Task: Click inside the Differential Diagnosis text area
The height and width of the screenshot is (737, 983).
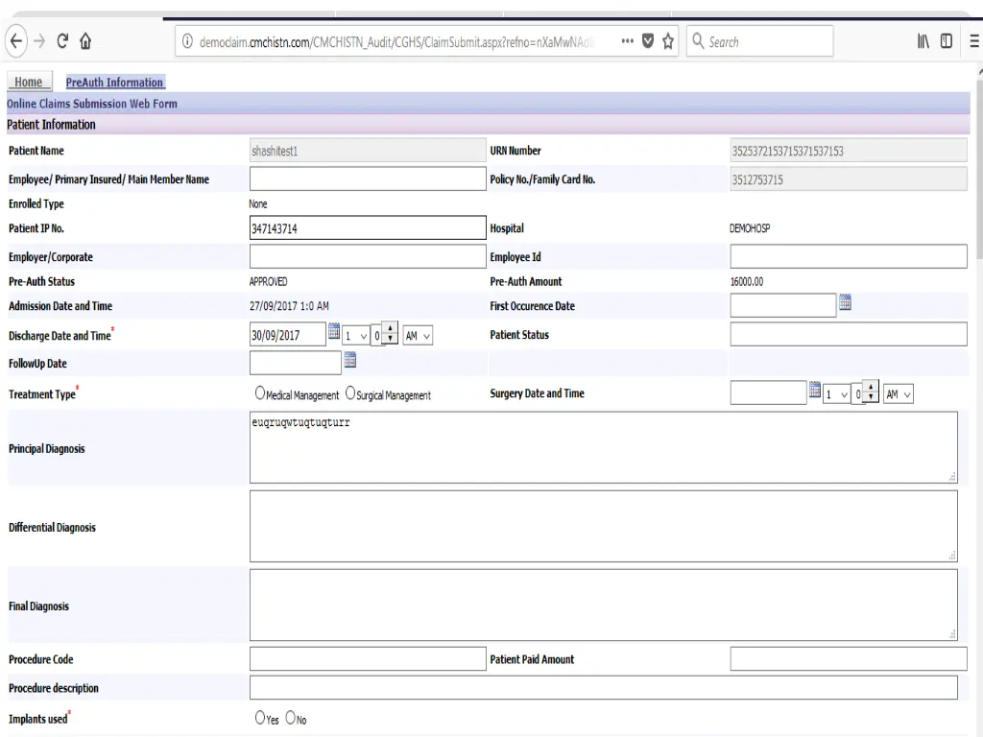Action: pyautogui.click(x=603, y=527)
